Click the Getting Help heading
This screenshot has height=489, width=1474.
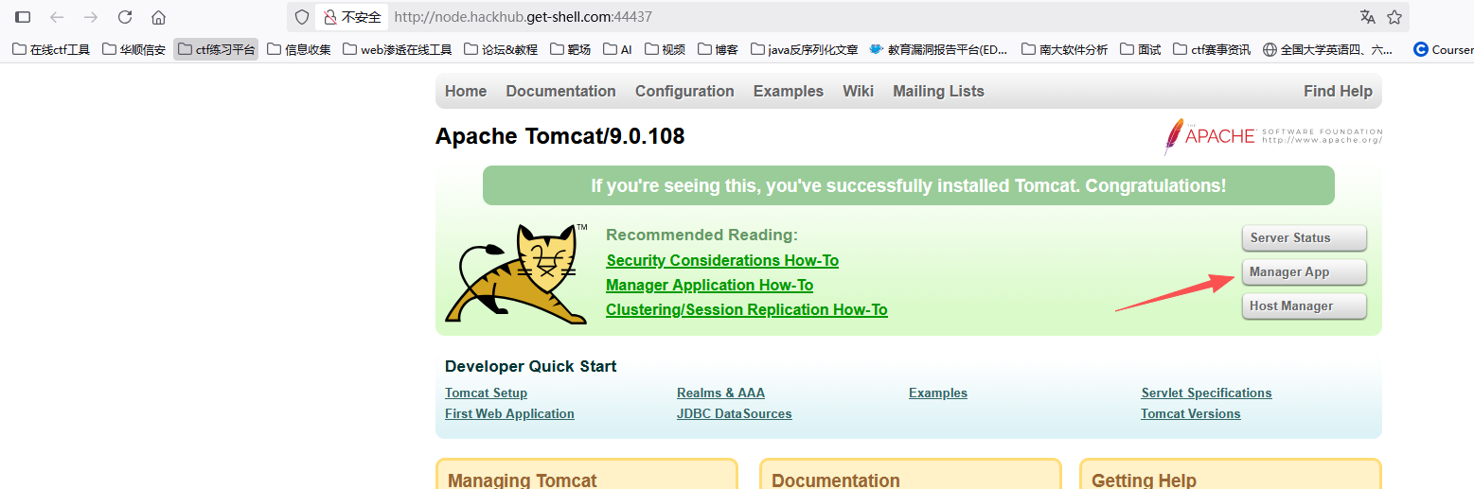tap(1144, 480)
